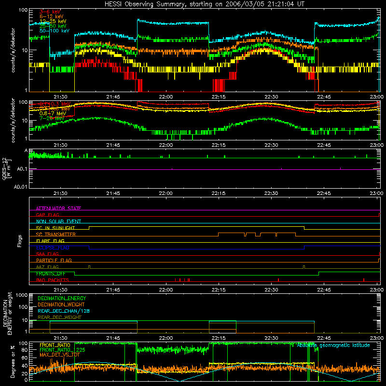Click the vertical Flags axis label
The height and width of the screenshot is (386, 386).
[x=20, y=241]
